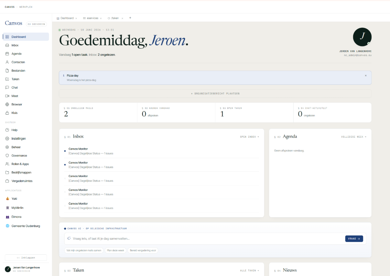
Task: Open the Taken checkmark icon in sidebar
Action: 7,79
